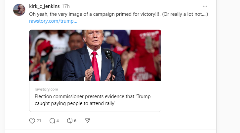Open the three-dot more options menu

tap(205, 6)
